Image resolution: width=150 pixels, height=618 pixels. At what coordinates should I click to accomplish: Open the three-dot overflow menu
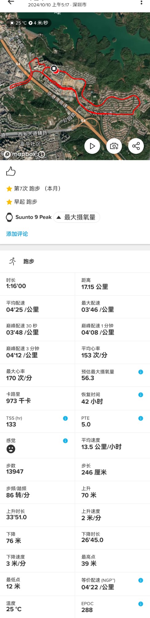[141, 2]
